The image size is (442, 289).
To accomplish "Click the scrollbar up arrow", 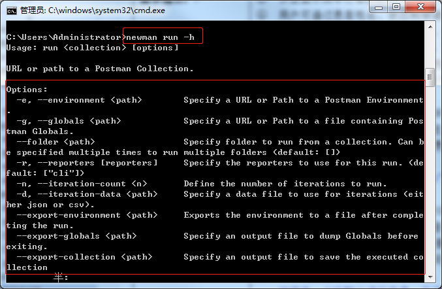I will [x=430, y=27].
